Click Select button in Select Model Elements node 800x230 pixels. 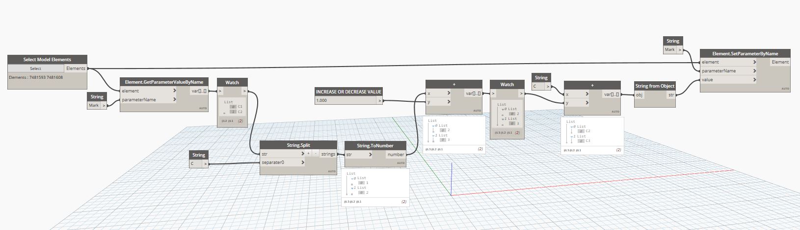(x=36, y=69)
